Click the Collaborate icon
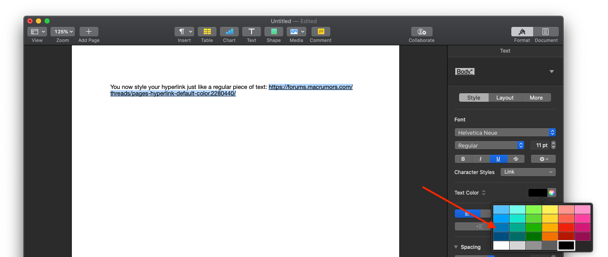The width and height of the screenshot is (608, 257). click(421, 32)
